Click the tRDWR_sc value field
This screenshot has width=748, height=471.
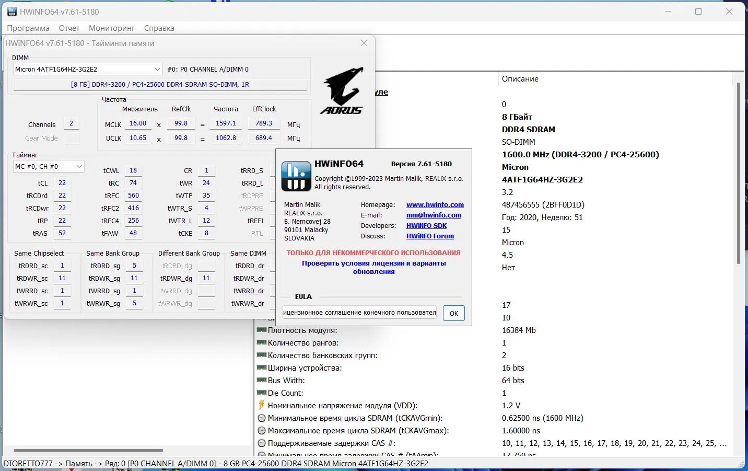click(x=62, y=278)
